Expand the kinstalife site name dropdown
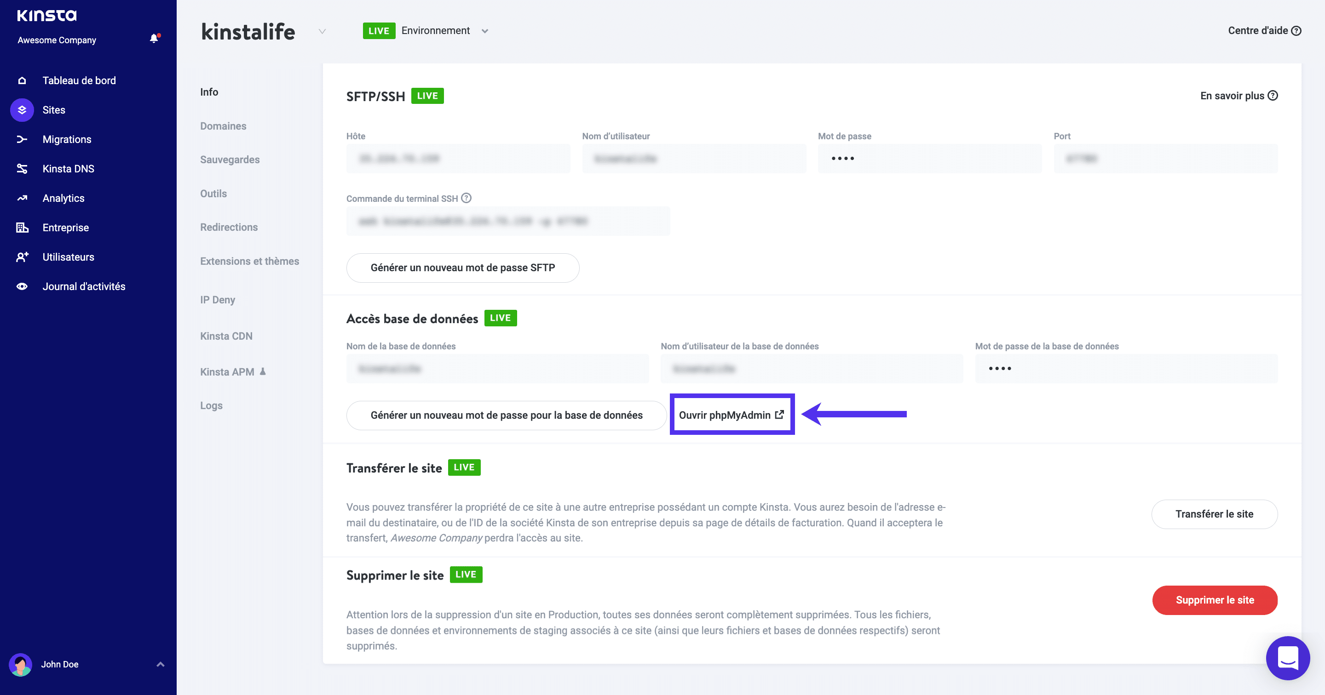The height and width of the screenshot is (695, 1325). (x=323, y=31)
